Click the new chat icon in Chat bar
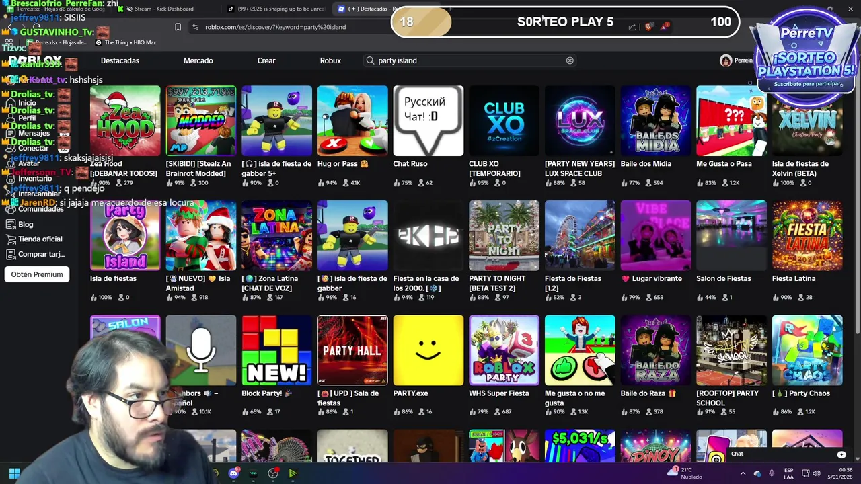 [x=841, y=454]
